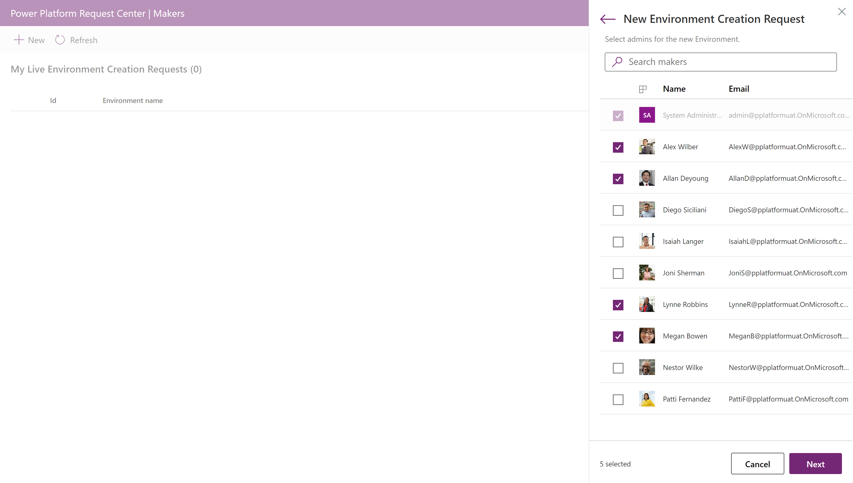Toggle checkbox for Nestor Wilke
The height and width of the screenshot is (483, 853).
pos(618,367)
